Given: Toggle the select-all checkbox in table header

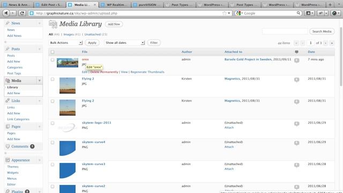Looking at the screenshot, I should point(53,52).
